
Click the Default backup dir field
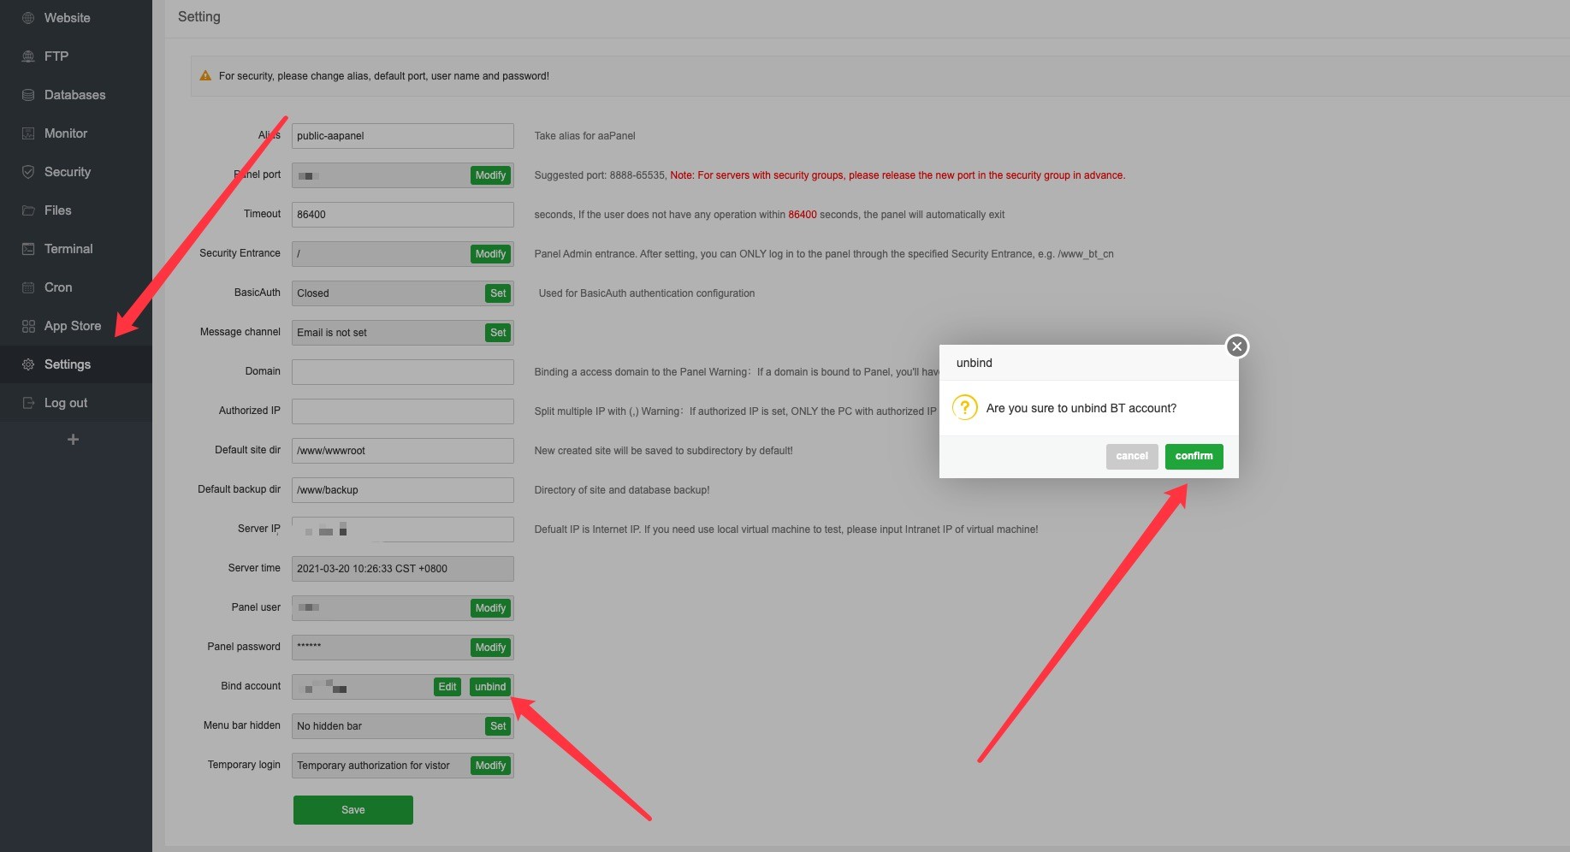[403, 490]
